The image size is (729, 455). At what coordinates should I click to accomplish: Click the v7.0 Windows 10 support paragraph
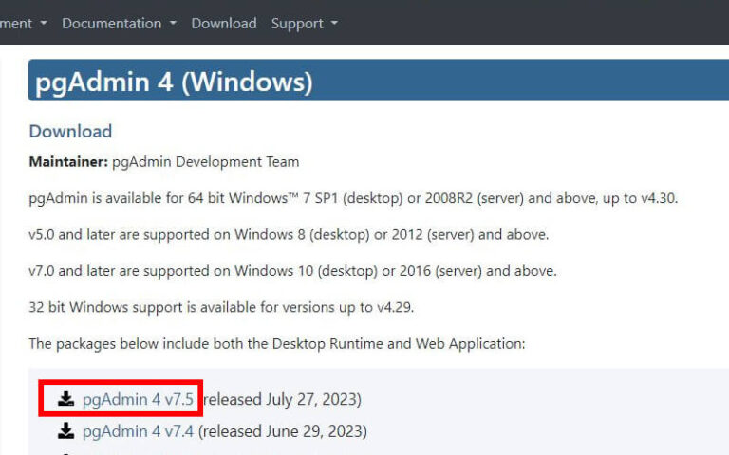click(x=292, y=271)
